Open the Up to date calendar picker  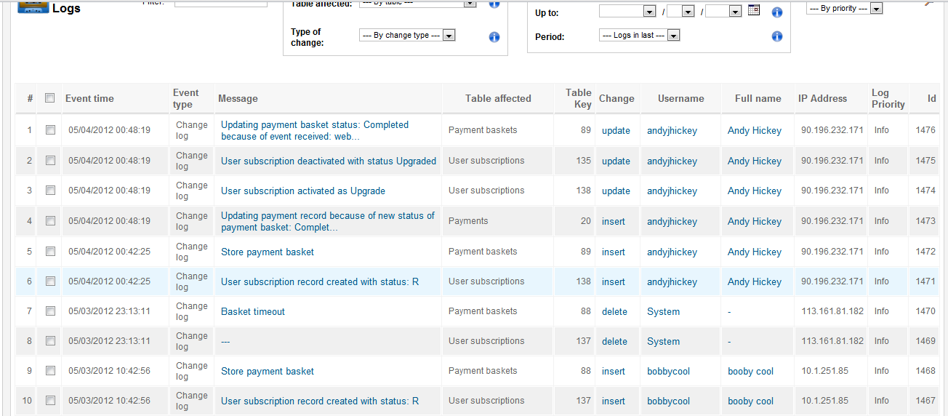(754, 11)
